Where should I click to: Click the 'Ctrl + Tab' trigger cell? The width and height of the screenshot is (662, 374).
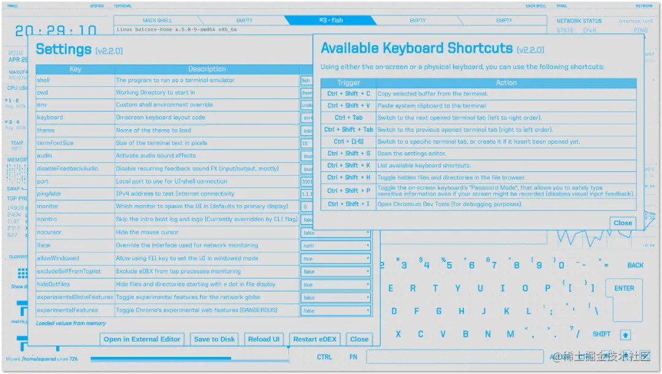348,118
